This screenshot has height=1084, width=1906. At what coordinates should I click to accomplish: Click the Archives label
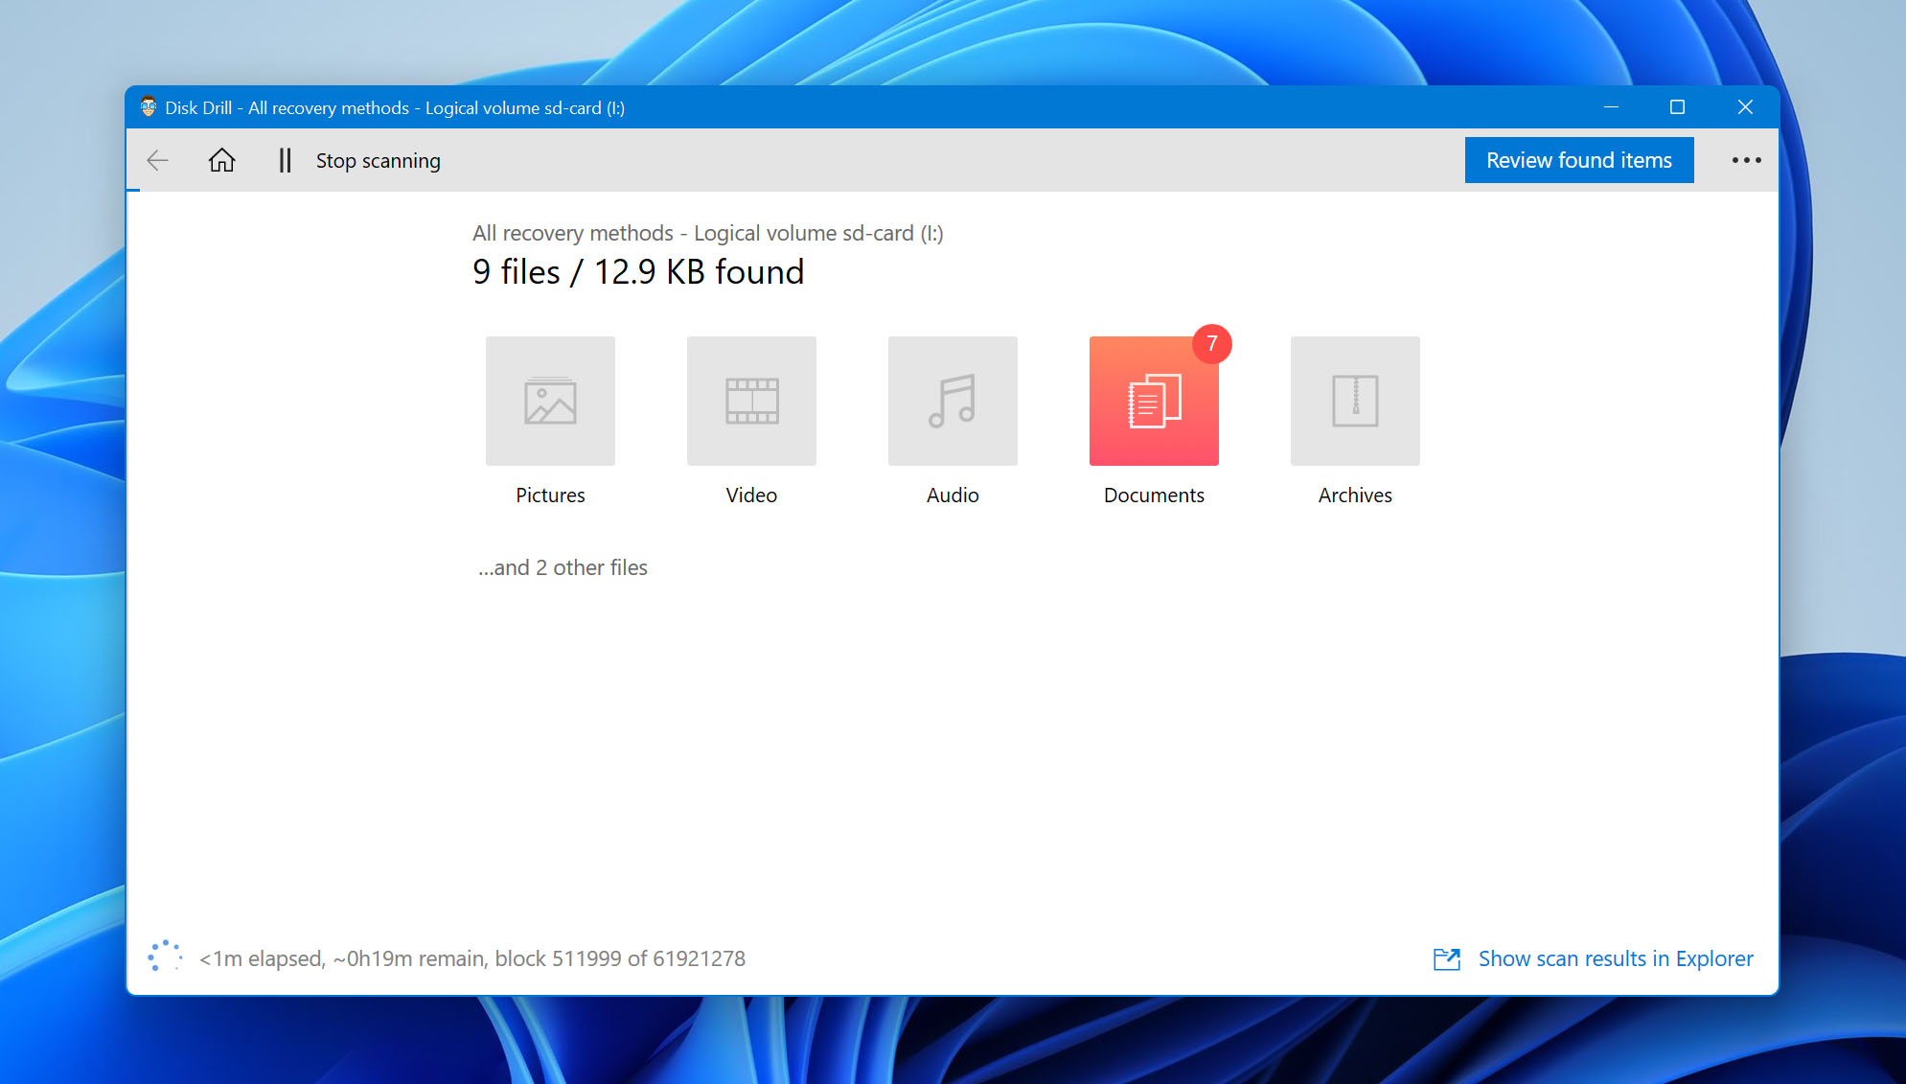click(x=1355, y=495)
